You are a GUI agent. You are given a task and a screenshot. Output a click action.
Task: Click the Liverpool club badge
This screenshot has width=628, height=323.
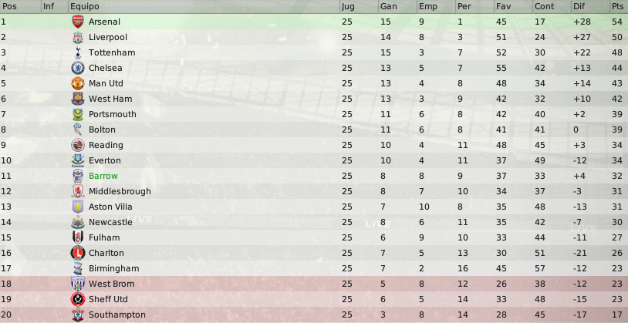pos(78,37)
